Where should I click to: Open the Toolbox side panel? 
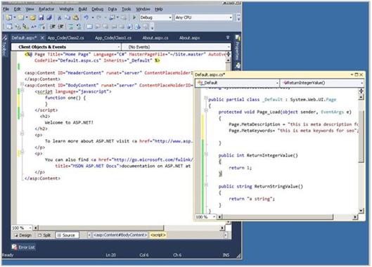pyautogui.click(x=4, y=46)
